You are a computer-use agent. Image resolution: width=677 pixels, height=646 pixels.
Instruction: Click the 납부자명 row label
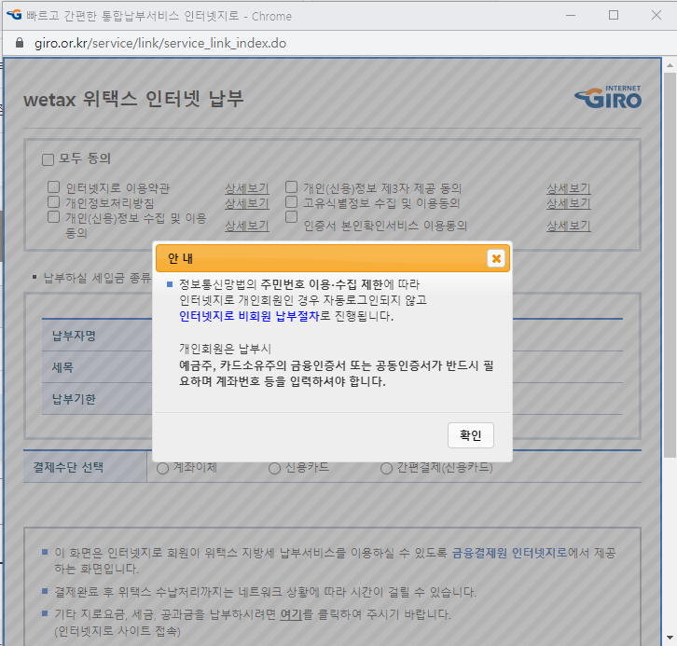click(x=74, y=336)
